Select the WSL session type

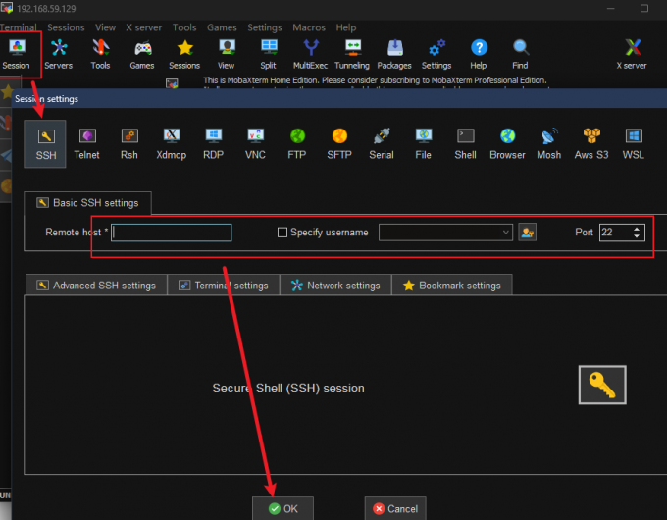coord(634,144)
